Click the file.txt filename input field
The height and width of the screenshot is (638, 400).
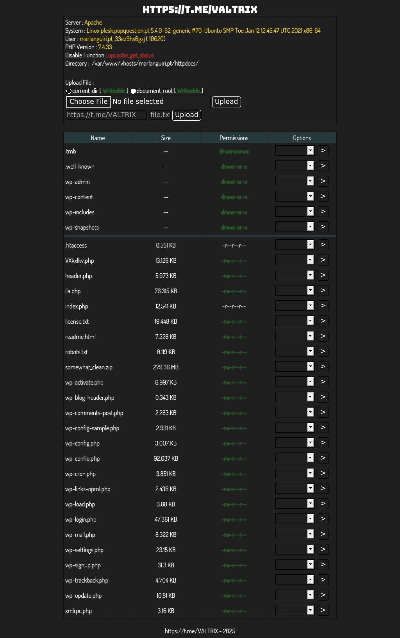pyautogui.click(x=160, y=115)
